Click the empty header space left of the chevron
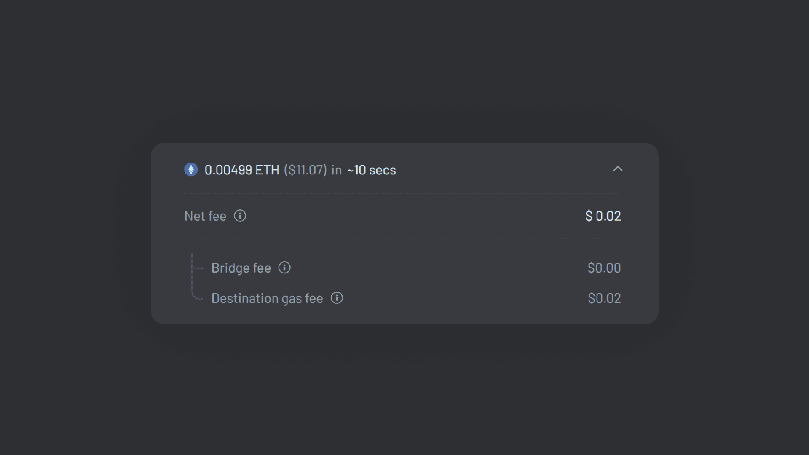 coord(506,169)
